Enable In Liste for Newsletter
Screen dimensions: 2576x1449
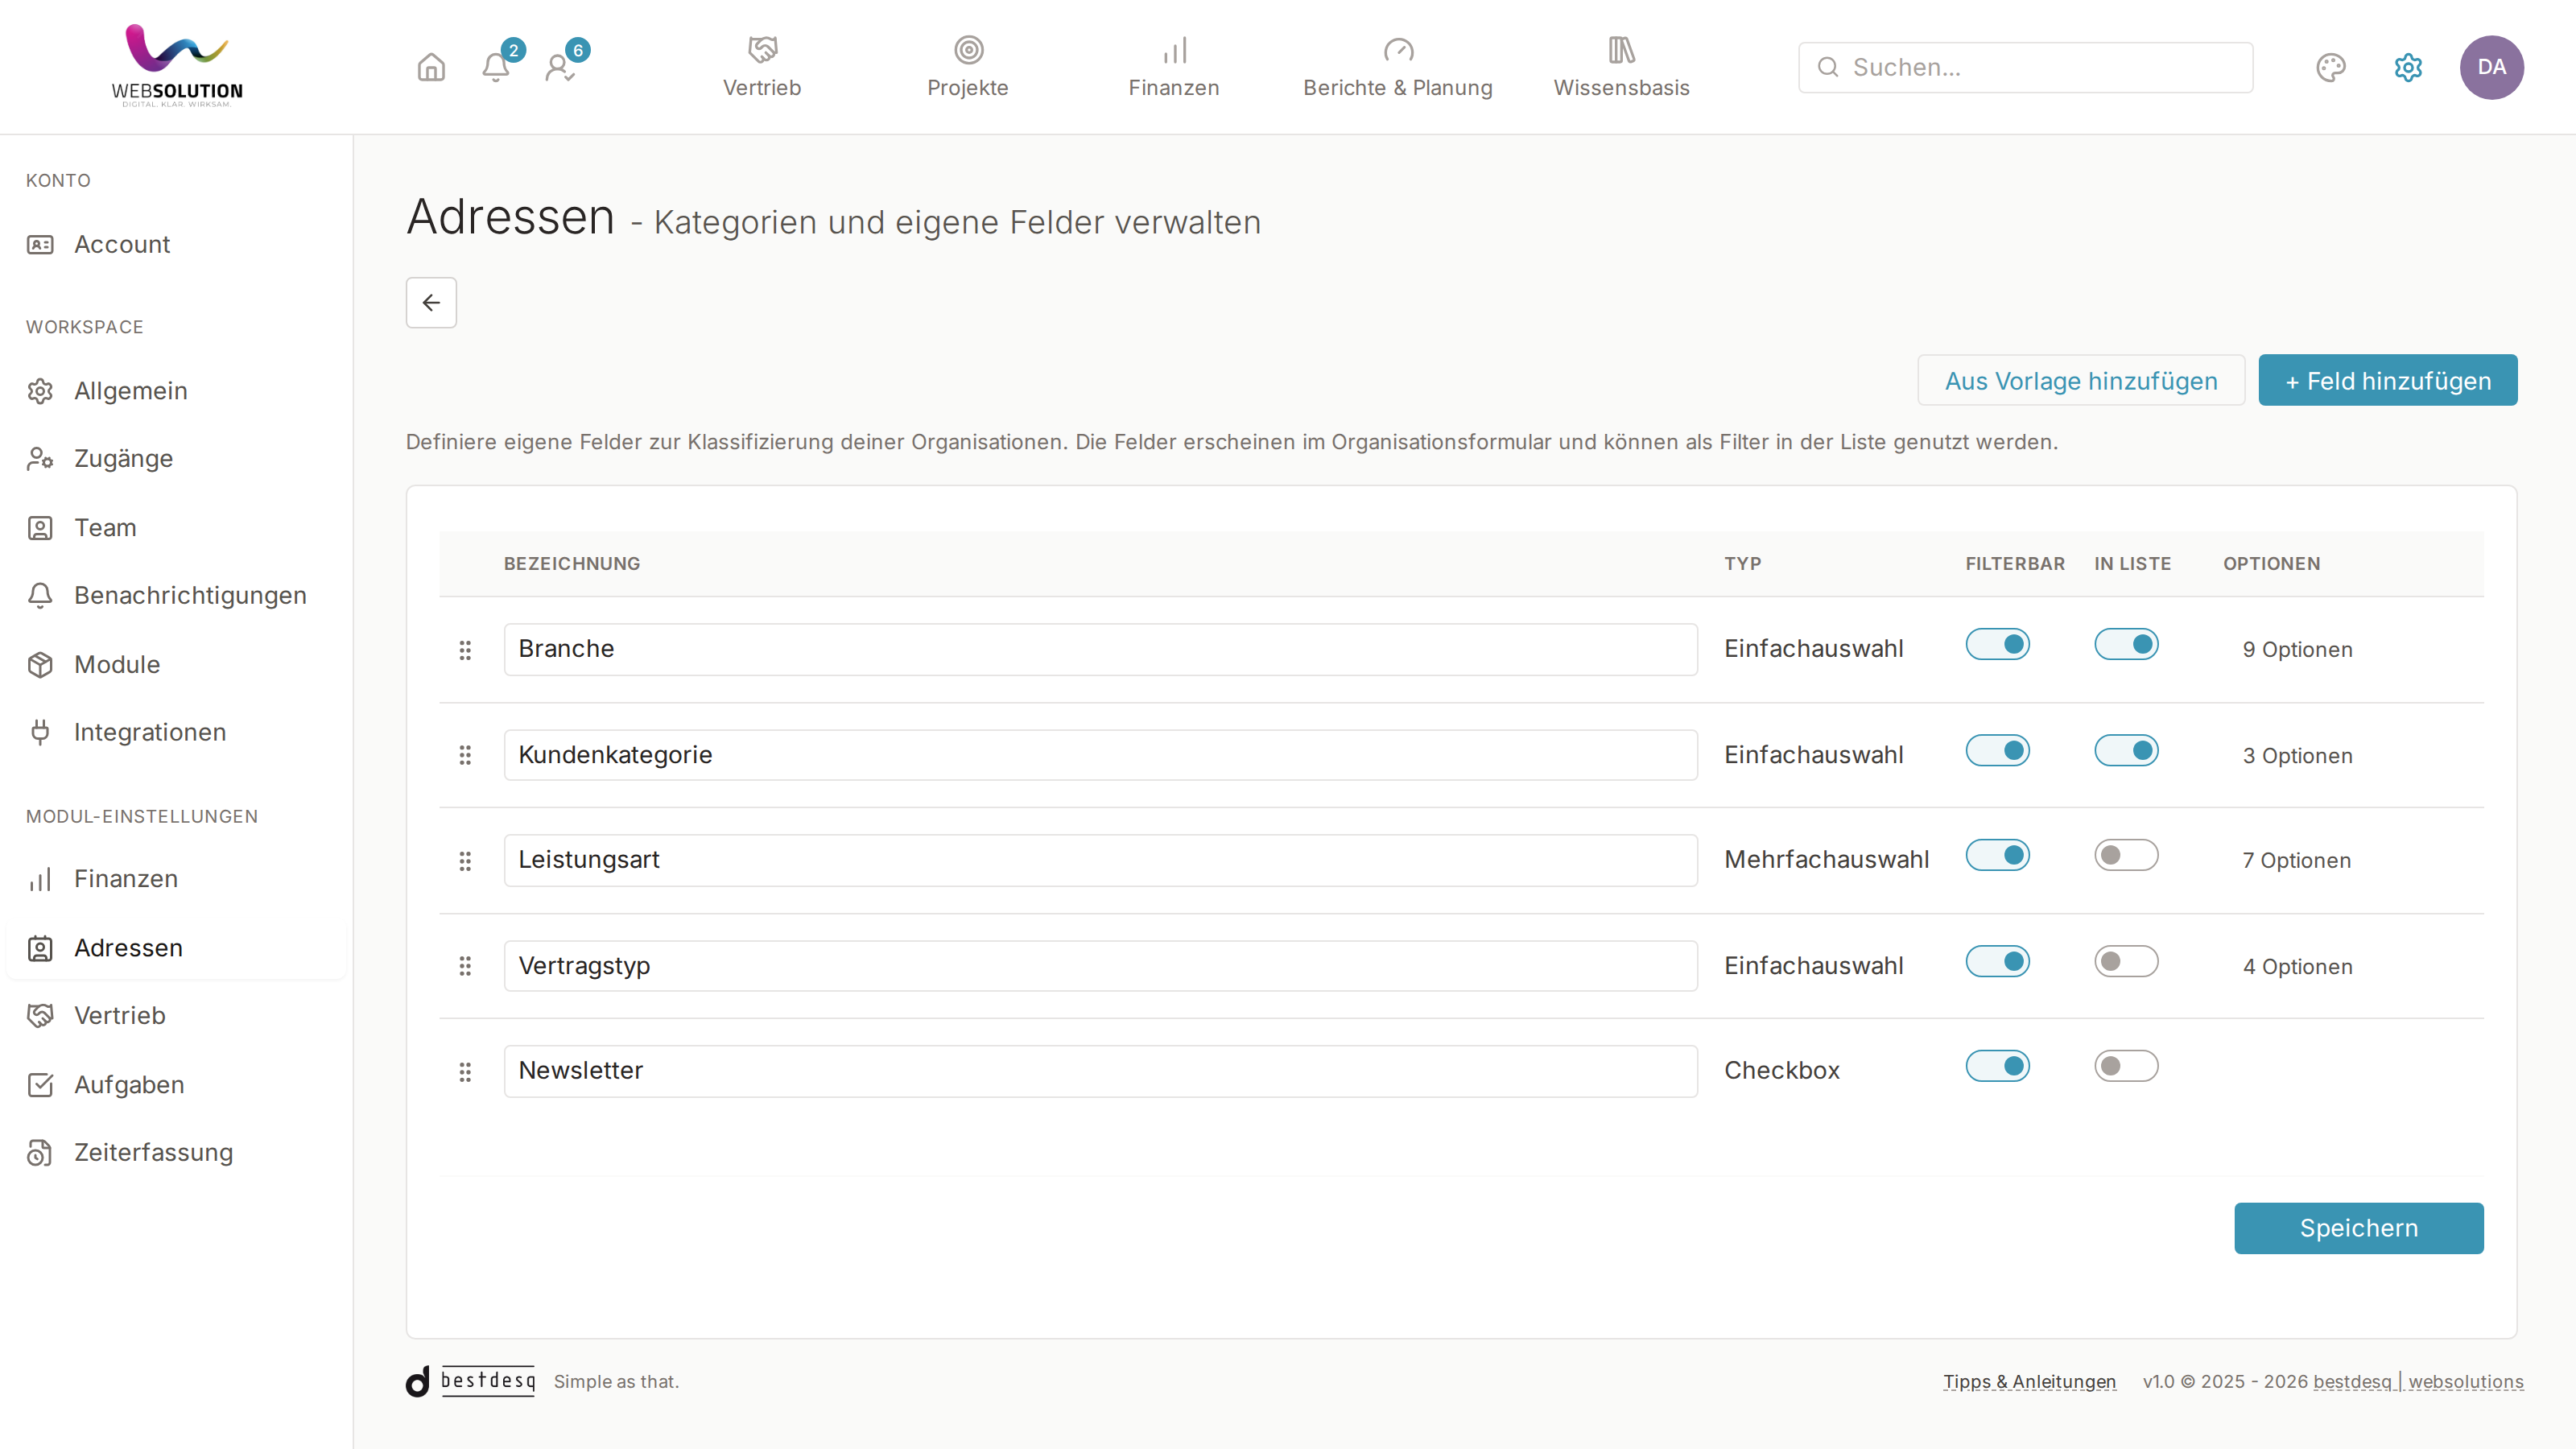pyautogui.click(x=2126, y=1066)
